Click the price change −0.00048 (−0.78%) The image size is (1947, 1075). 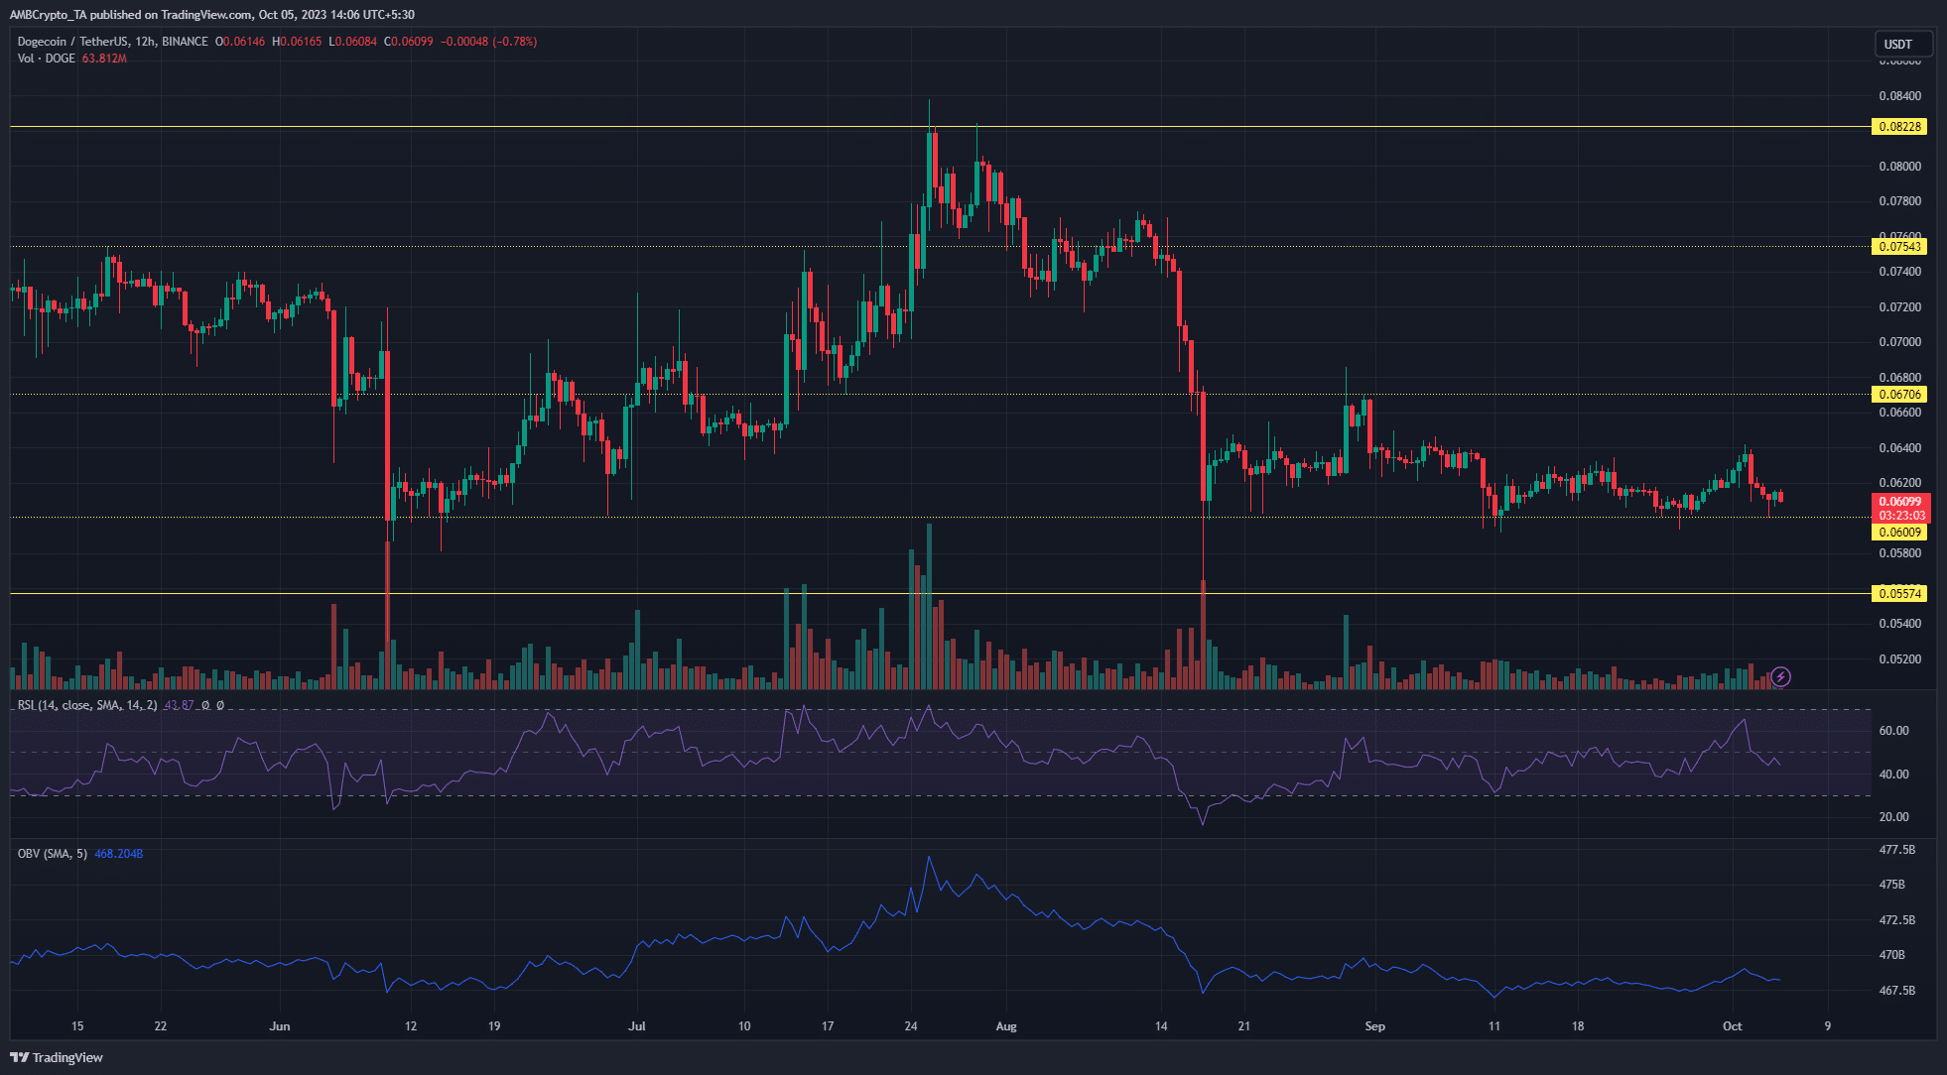point(488,42)
